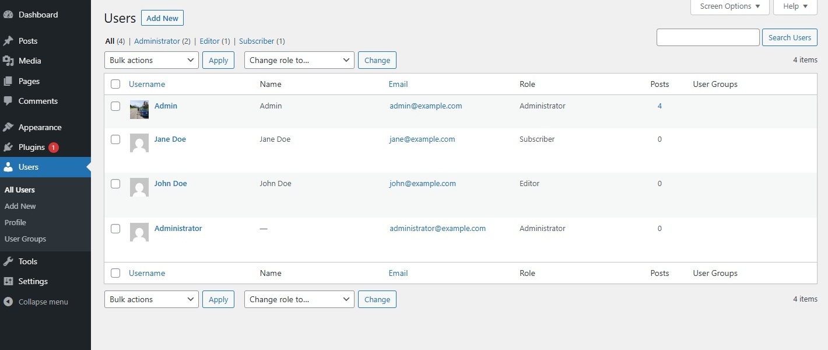828x350 pixels.
Task: Click John Doe's placeholder avatar
Action: pos(139,187)
